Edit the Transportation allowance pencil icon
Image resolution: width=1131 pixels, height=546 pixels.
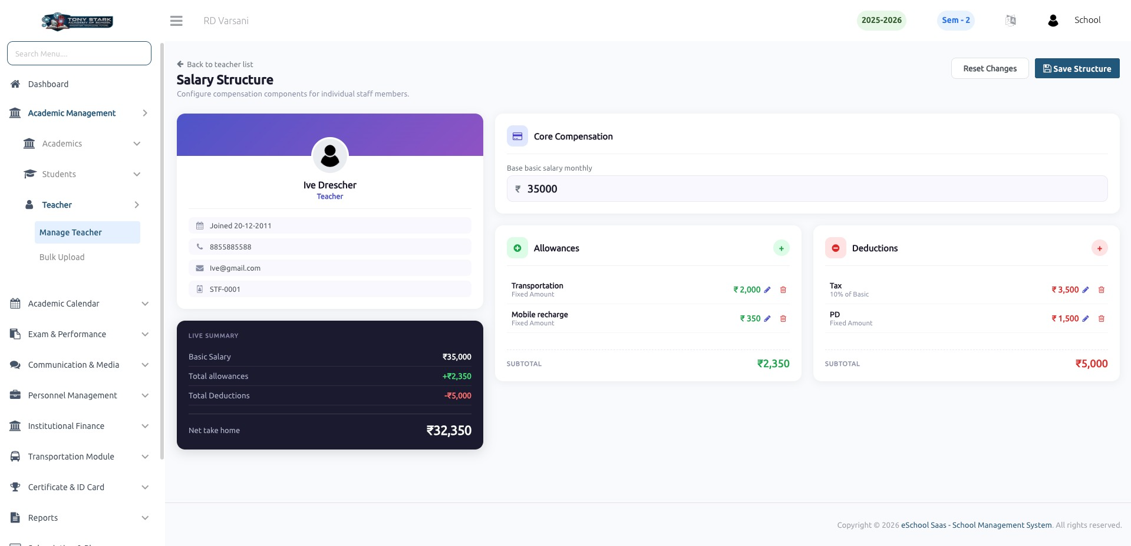(767, 289)
